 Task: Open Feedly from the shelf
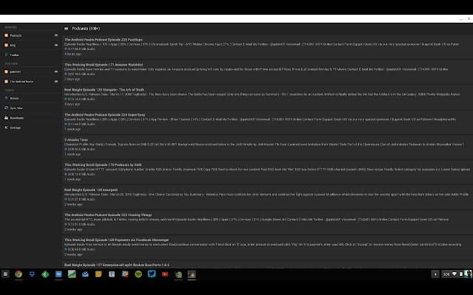(45, 274)
